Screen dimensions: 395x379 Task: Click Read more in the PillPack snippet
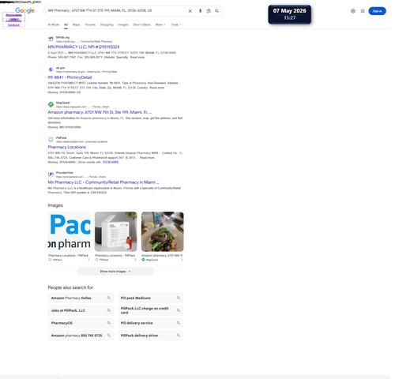[x=147, y=158]
